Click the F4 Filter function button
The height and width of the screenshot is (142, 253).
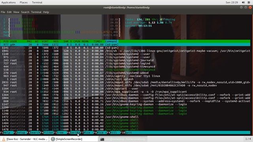(47, 133)
